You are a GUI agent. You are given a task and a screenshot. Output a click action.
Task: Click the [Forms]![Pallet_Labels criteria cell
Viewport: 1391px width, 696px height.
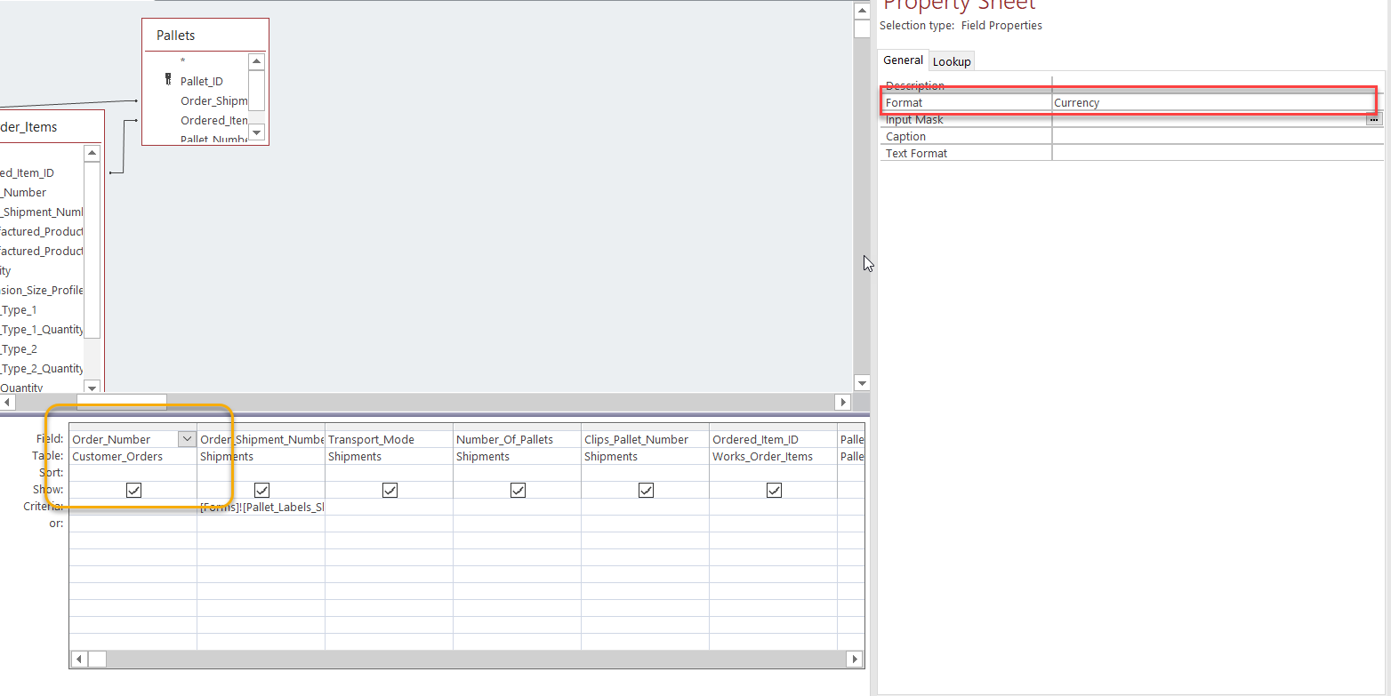[261, 507]
